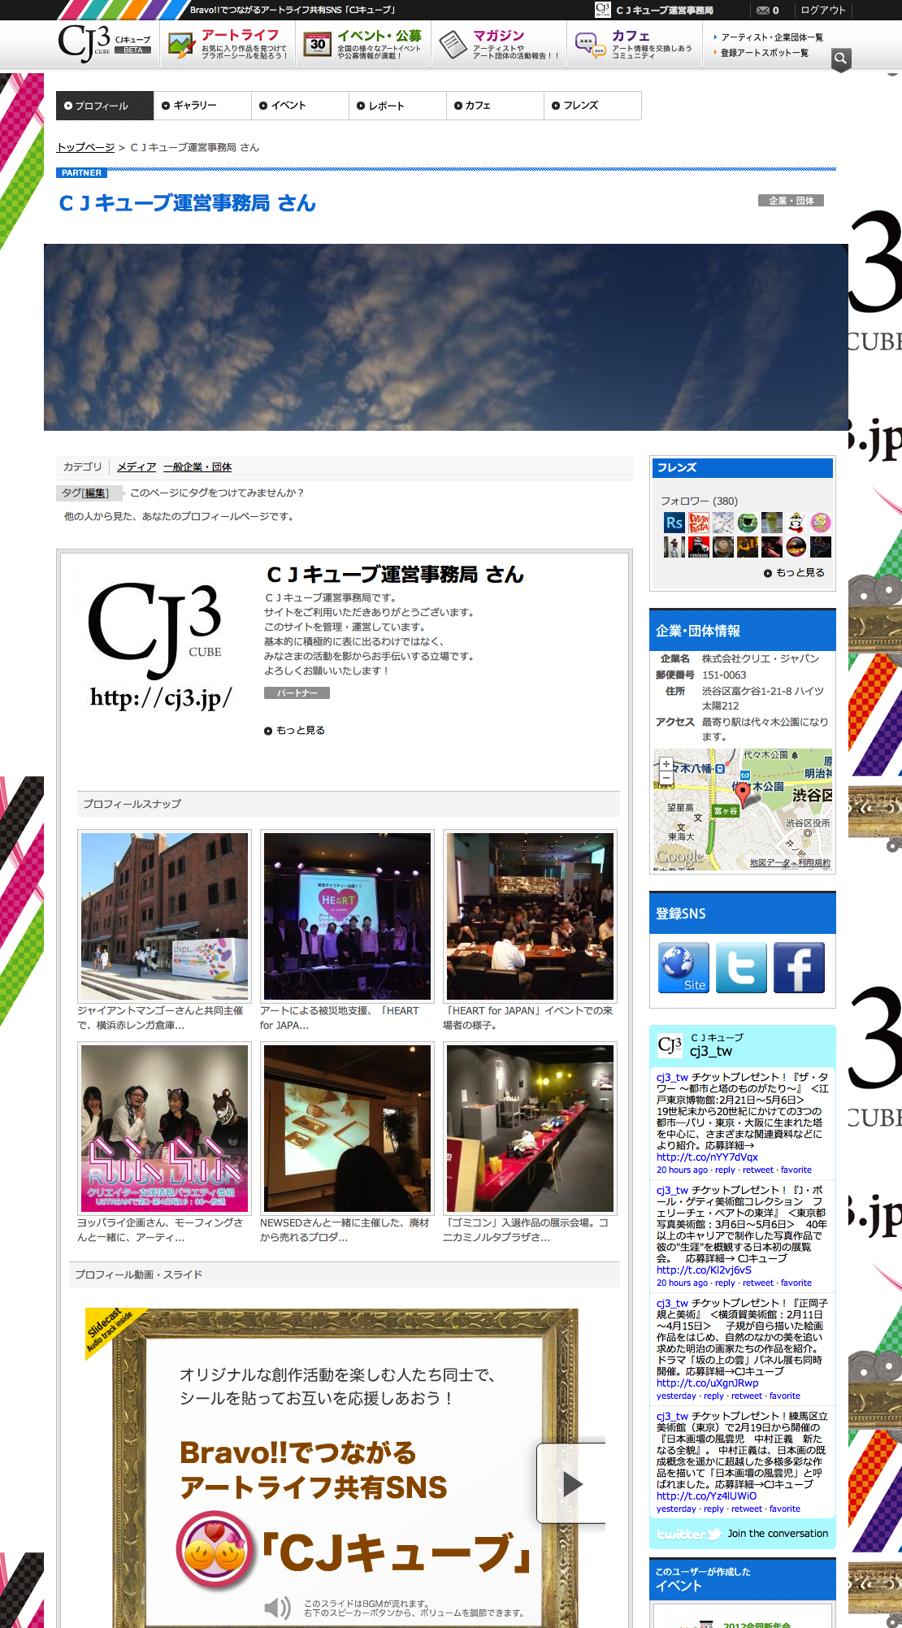
Task: Open the ゴミコン exhibition hall snapshot
Action: point(530,1128)
